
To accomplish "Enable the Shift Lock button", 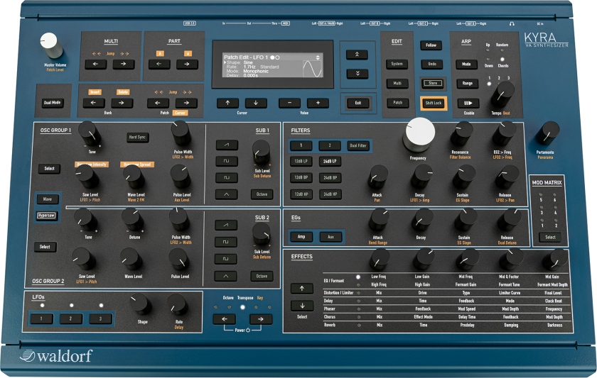I will (x=434, y=103).
